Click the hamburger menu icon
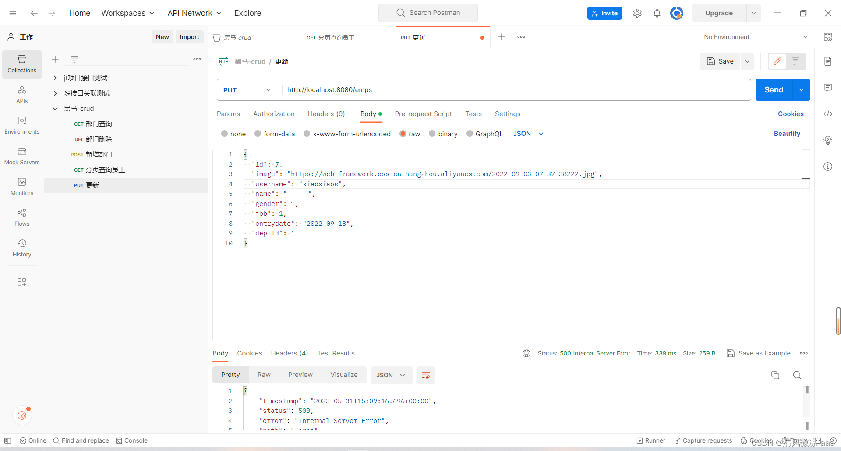 coord(13,13)
